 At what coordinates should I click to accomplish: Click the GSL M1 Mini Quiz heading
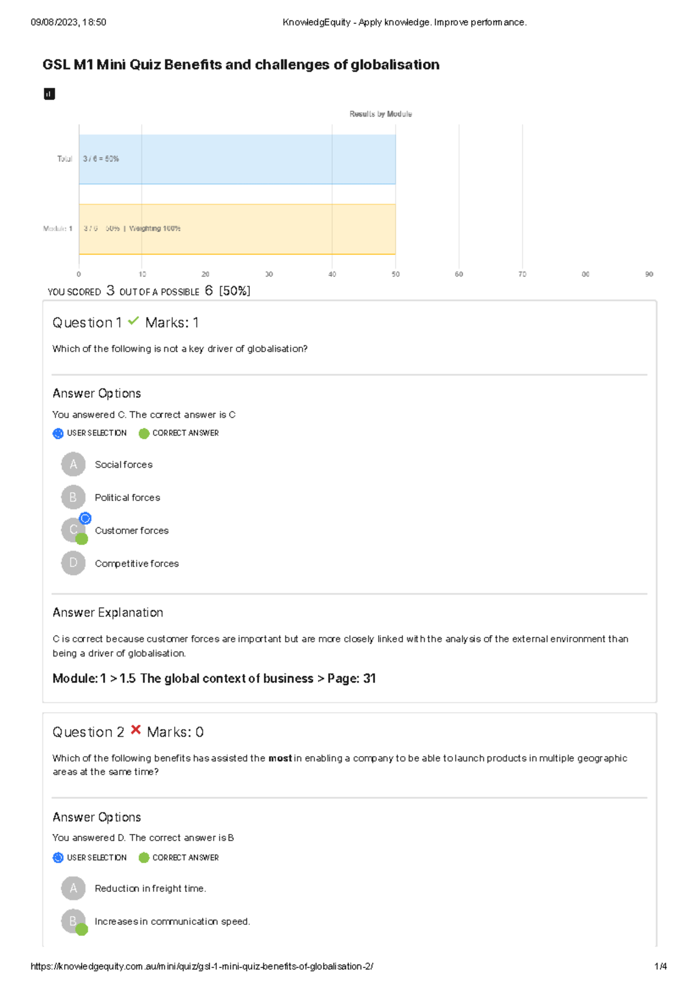pyautogui.click(x=241, y=65)
